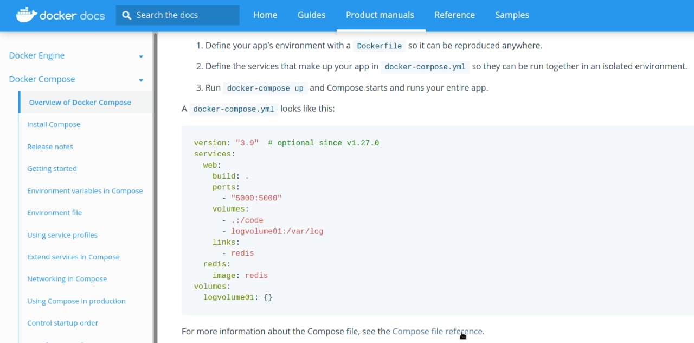Image resolution: width=694 pixels, height=343 pixels.
Task: Click the 'version: "3.9"' code line
Action: click(226, 143)
